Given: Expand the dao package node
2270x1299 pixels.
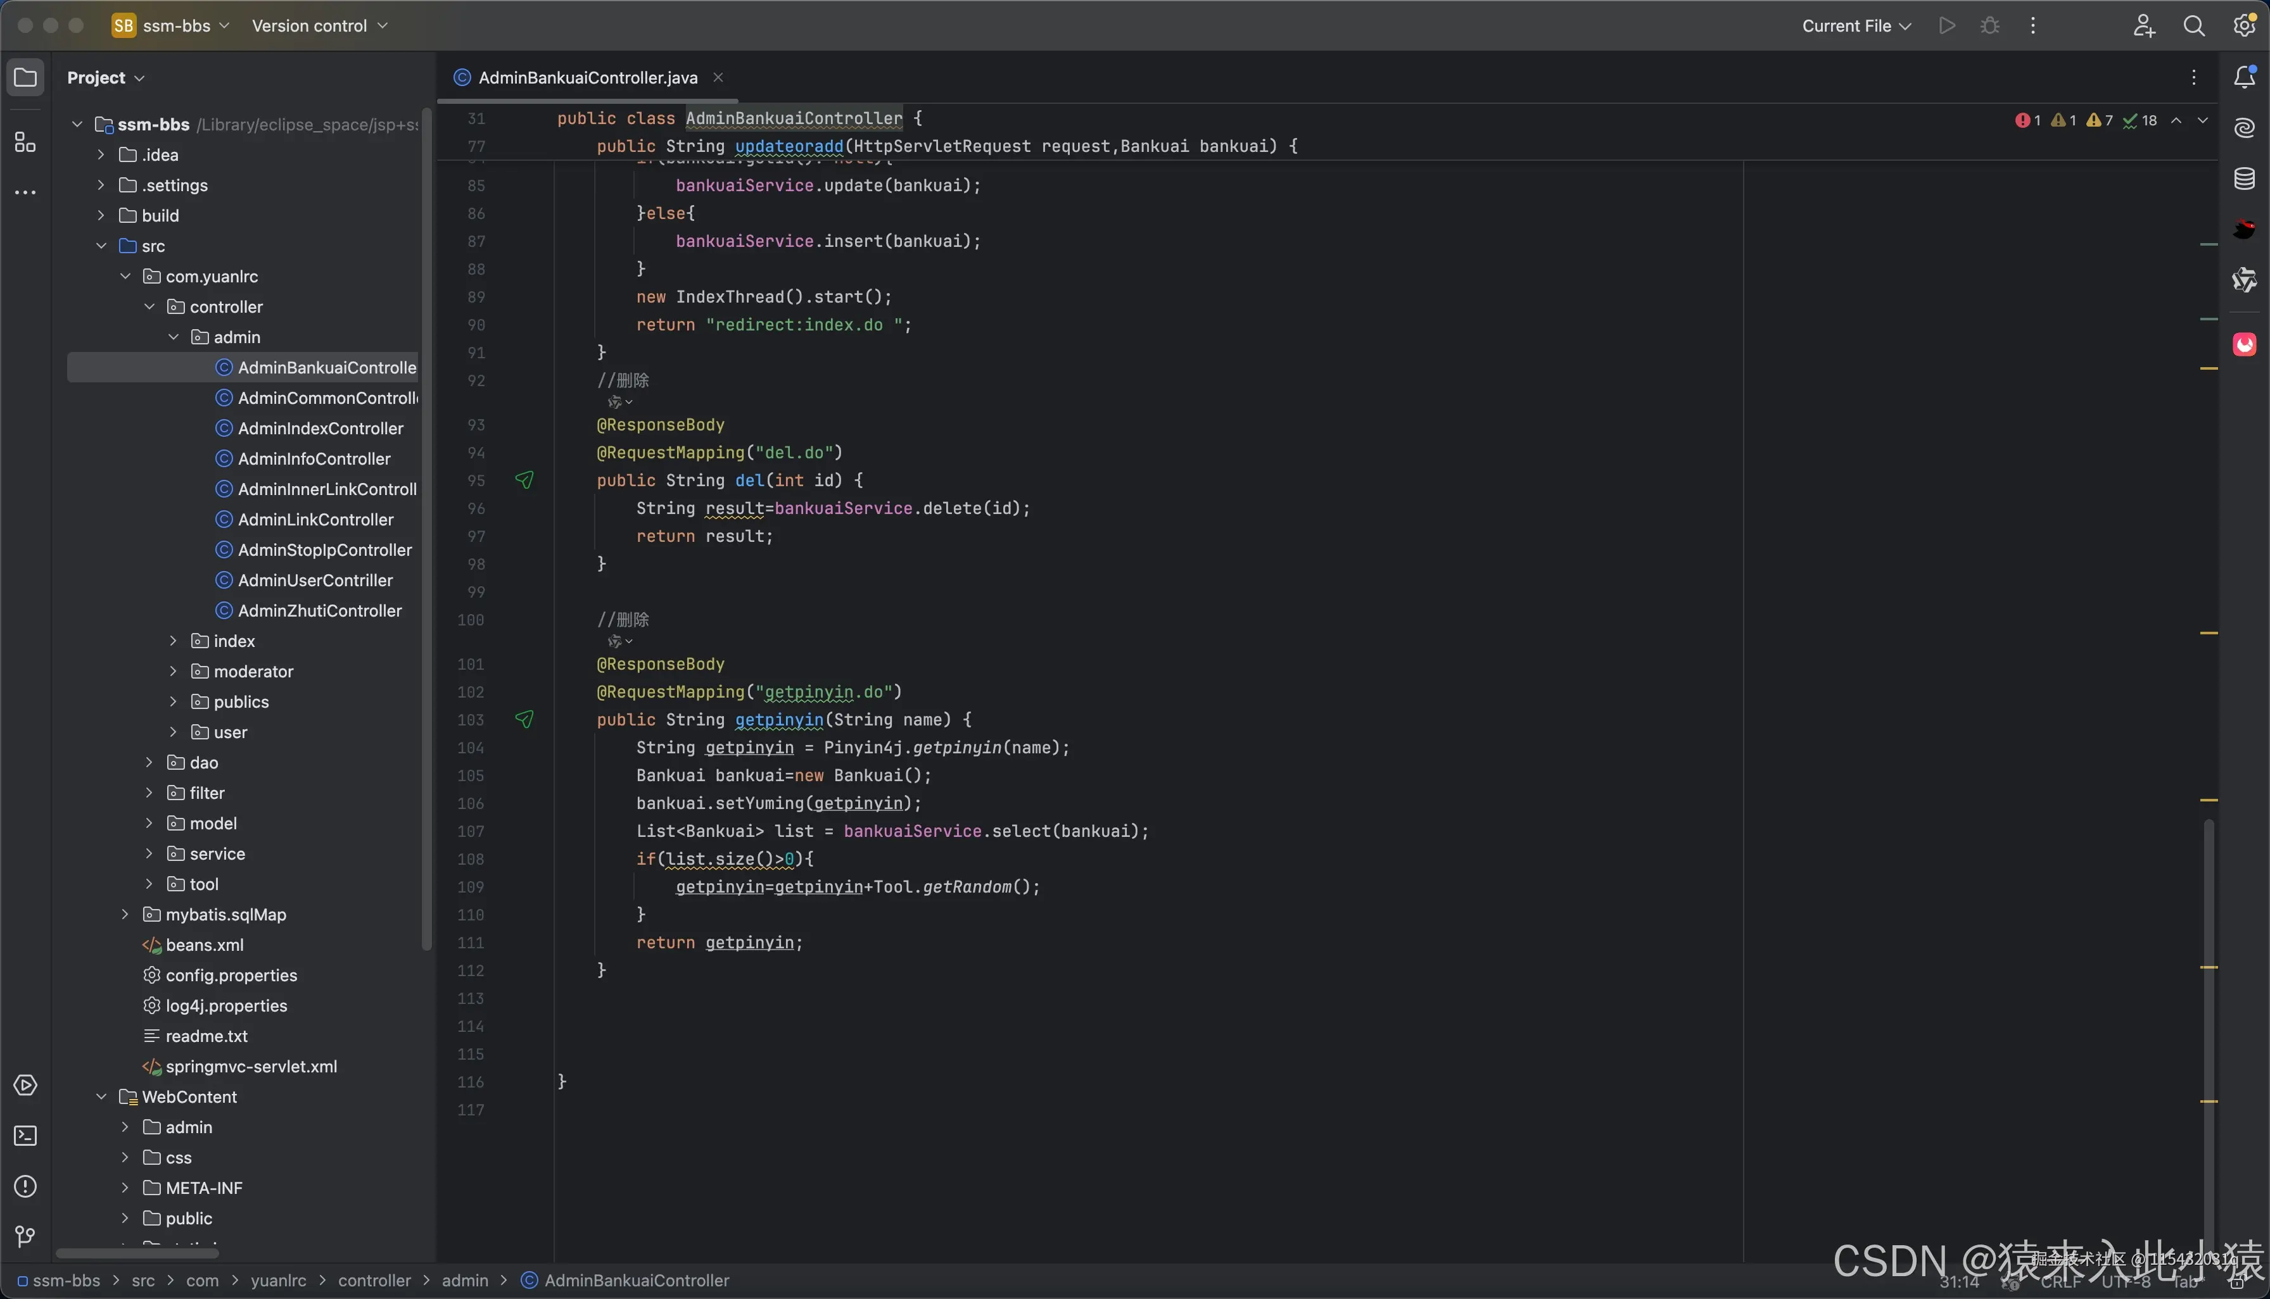Looking at the screenshot, I should pyautogui.click(x=149, y=763).
